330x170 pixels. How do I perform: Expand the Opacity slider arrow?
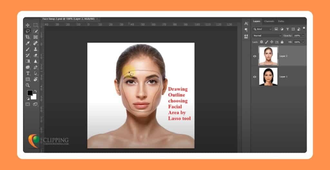(303, 35)
